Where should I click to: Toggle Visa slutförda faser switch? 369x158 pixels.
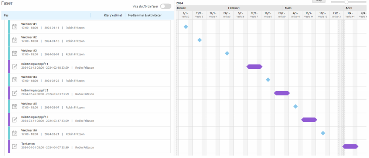165,6
